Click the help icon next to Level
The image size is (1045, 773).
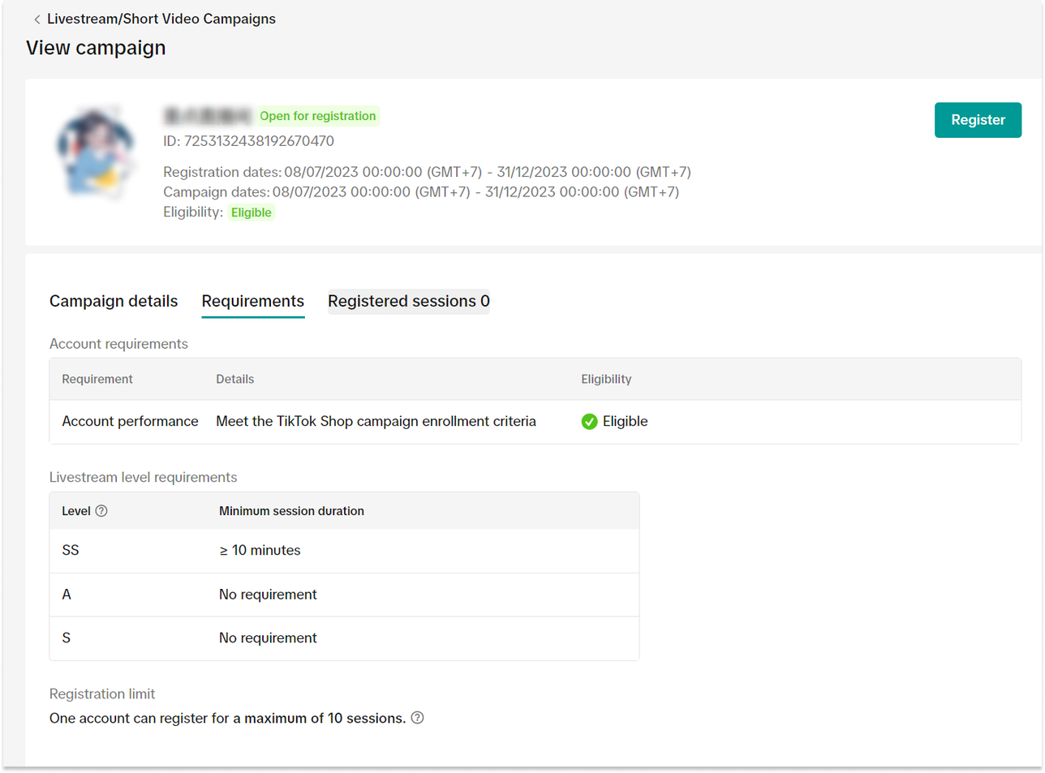pyautogui.click(x=101, y=511)
